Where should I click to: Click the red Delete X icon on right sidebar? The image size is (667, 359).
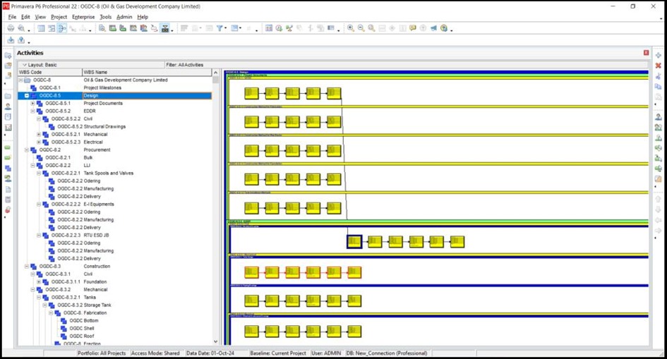click(658, 66)
